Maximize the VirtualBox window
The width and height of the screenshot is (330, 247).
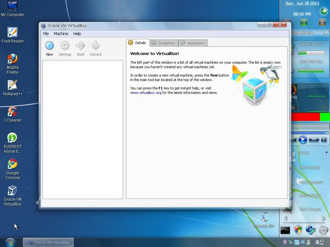(x=269, y=24)
